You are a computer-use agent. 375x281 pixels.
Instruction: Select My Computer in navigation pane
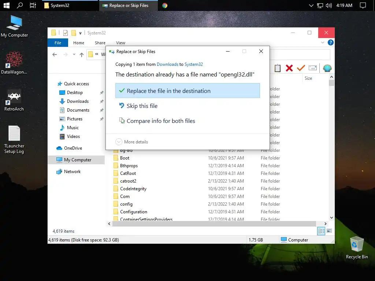[x=76, y=160]
